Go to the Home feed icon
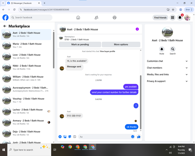Viewport: 195px width, 156px height. pos(78,18)
